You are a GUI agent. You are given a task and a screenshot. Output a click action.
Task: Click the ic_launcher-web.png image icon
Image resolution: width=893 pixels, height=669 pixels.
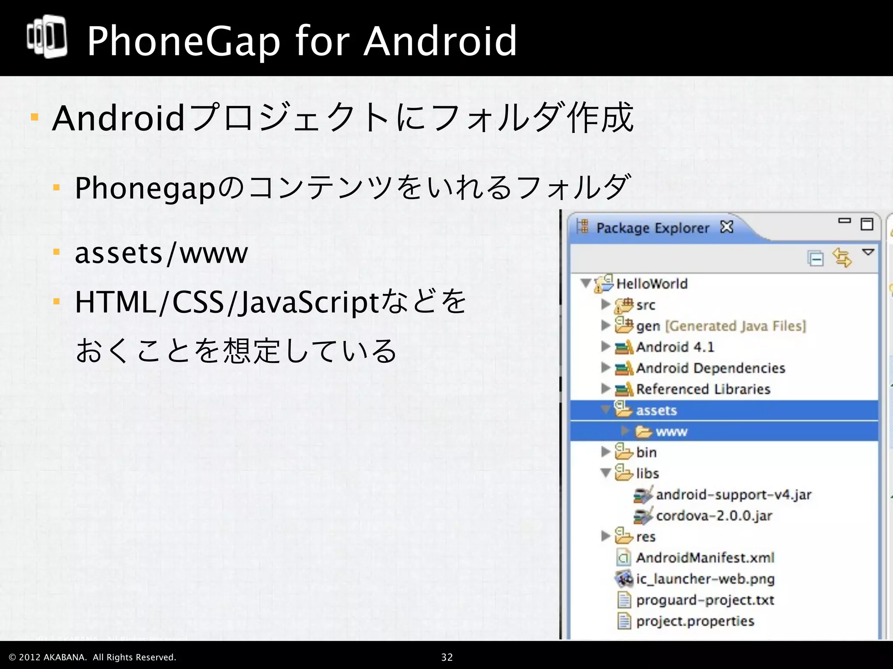(x=624, y=578)
